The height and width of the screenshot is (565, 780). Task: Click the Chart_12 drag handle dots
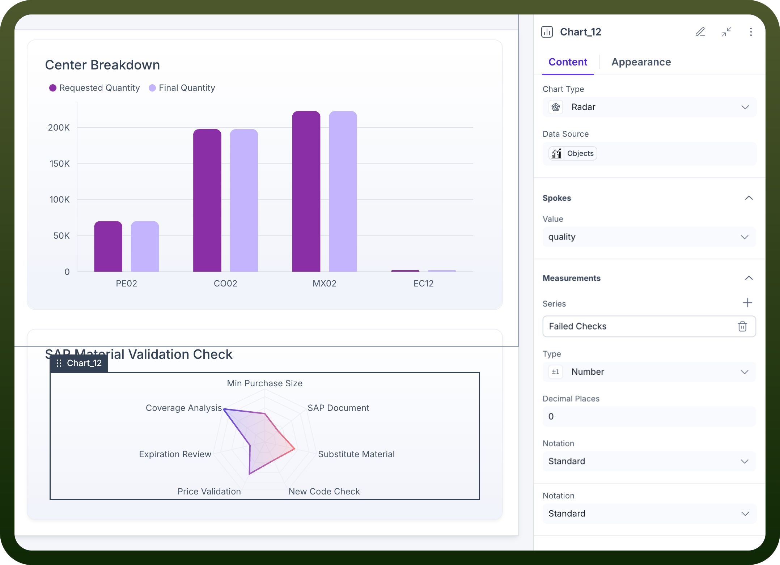point(59,363)
